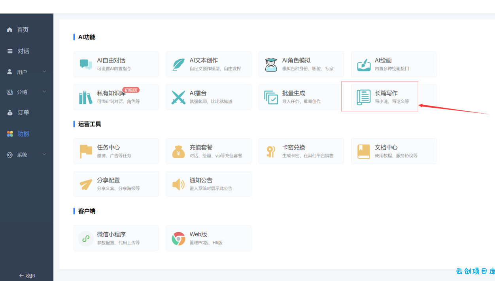Open the 批量生成 title
495x281 pixels.
(x=293, y=93)
